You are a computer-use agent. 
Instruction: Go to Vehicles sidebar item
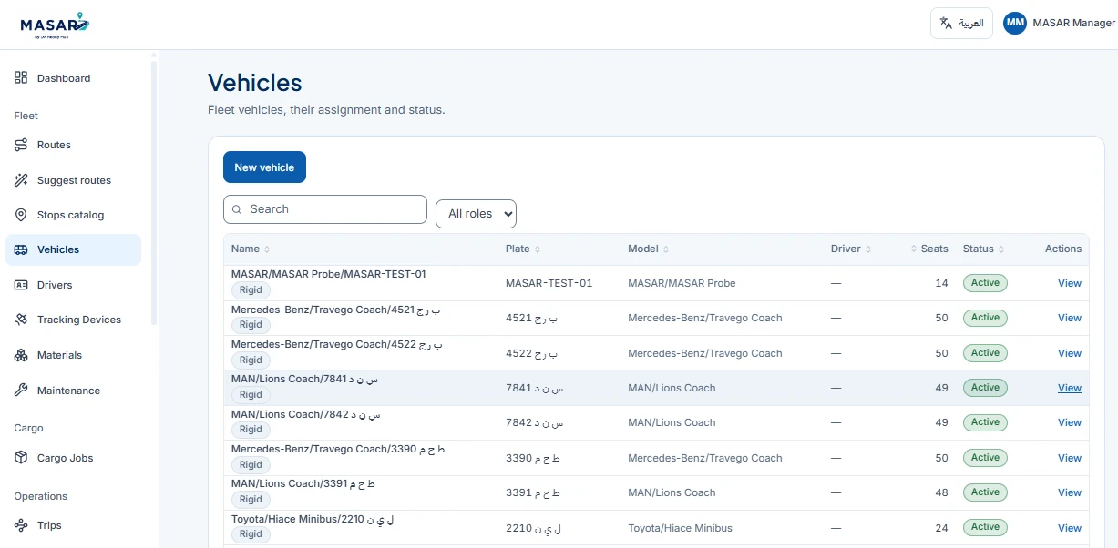click(x=73, y=249)
